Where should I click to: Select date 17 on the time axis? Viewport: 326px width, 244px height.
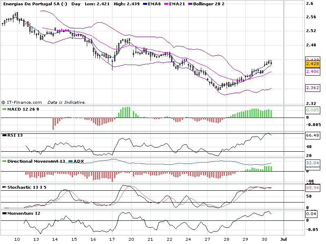(112, 240)
